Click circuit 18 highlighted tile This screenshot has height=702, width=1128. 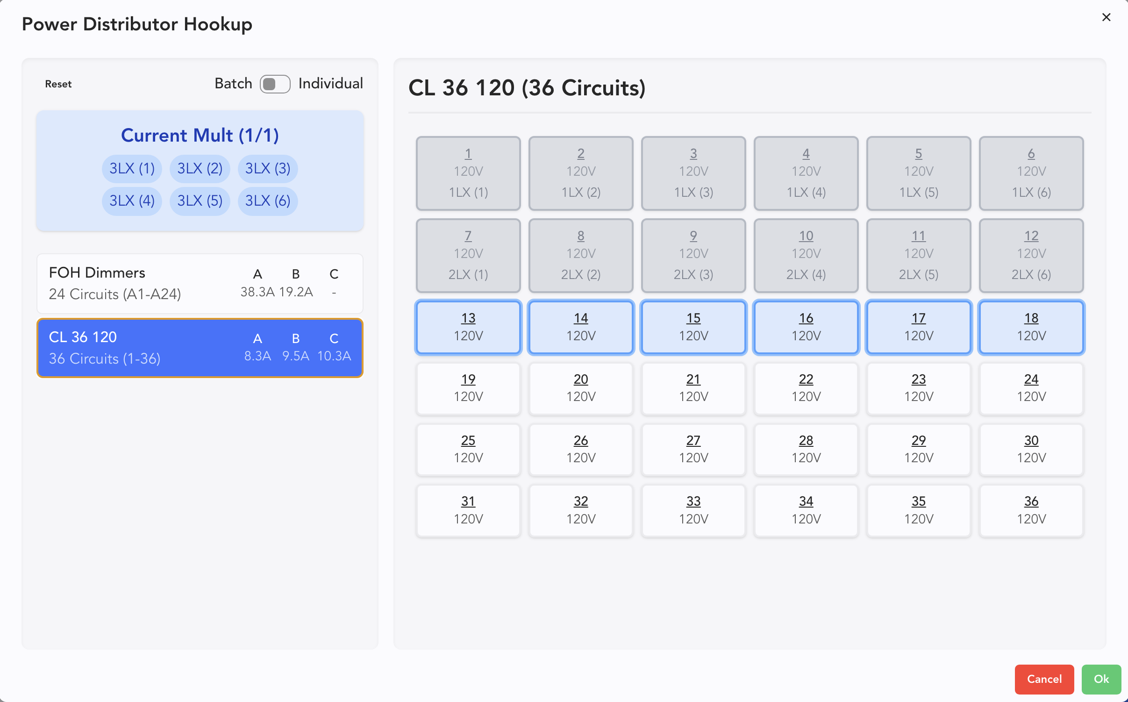point(1031,327)
